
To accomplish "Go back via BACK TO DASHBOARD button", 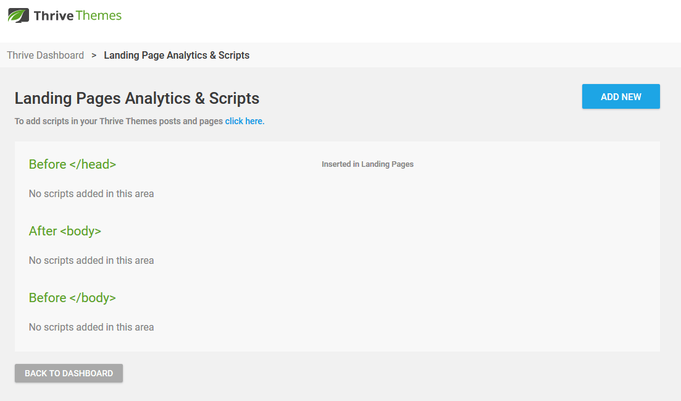I will [69, 373].
